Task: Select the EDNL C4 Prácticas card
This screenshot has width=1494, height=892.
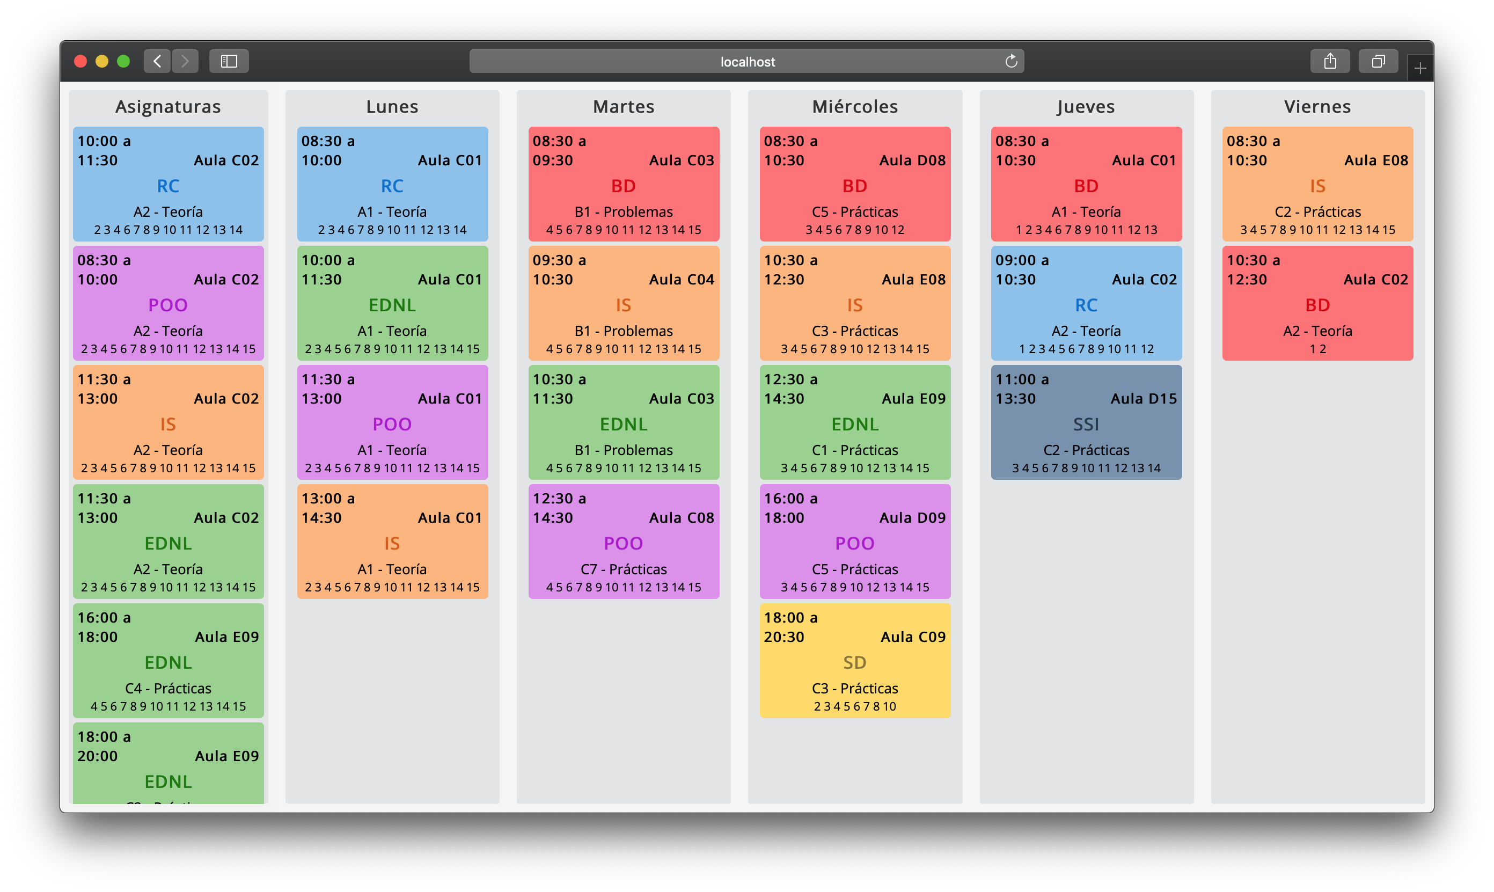Action: pyautogui.click(x=169, y=661)
